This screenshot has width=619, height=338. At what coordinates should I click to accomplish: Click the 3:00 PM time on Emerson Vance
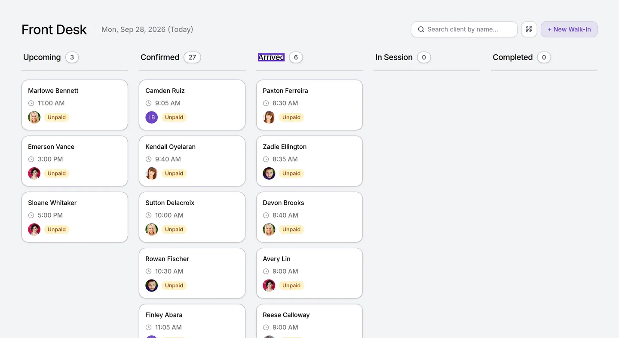(x=50, y=159)
